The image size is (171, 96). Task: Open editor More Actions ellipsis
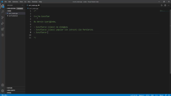pyautogui.click(x=169, y=5)
